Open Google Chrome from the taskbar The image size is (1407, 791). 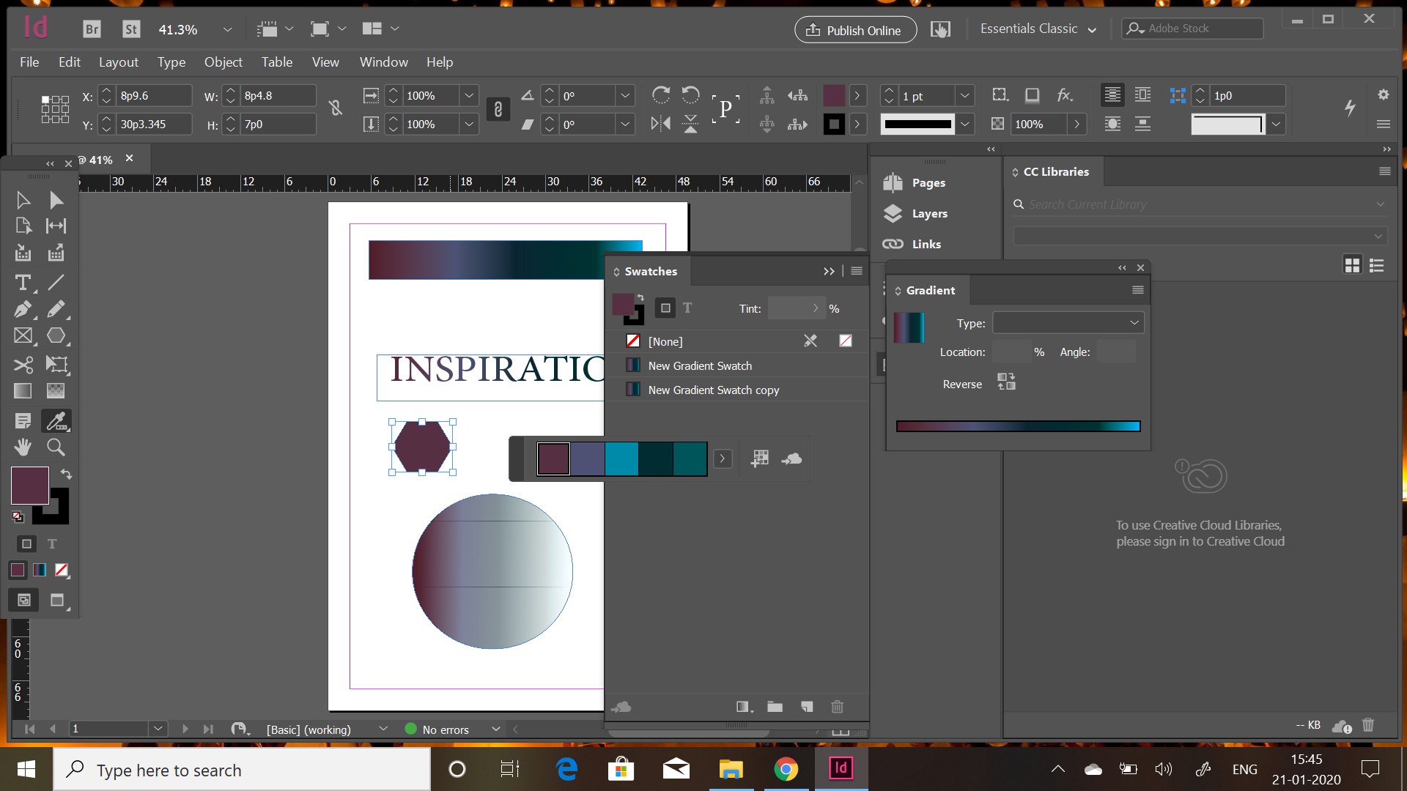(786, 769)
